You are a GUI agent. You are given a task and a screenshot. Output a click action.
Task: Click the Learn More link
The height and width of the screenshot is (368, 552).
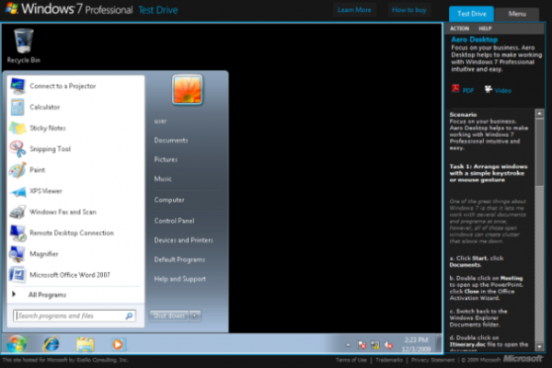click(x=354, y=10)
